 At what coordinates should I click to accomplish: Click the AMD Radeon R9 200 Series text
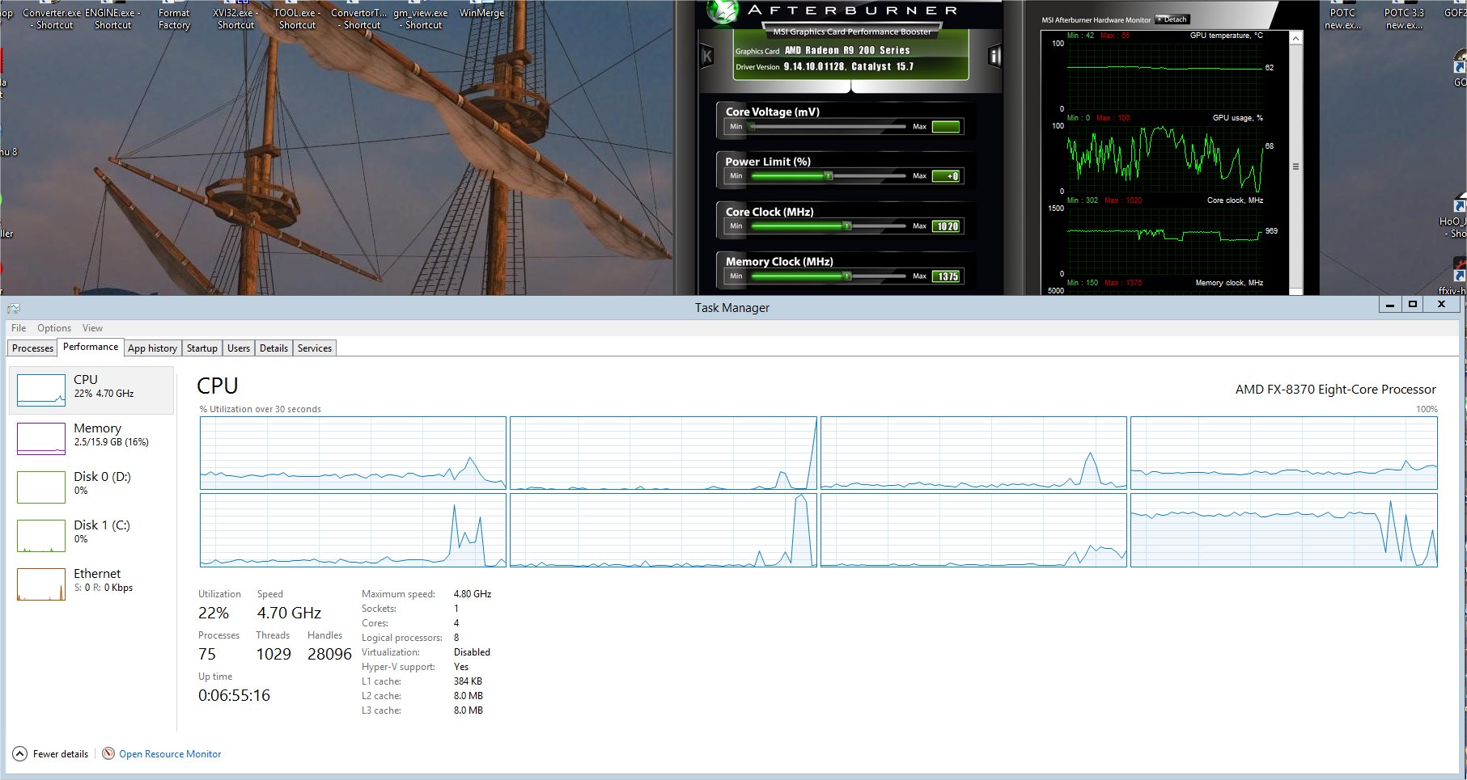(x=847, y=50)
